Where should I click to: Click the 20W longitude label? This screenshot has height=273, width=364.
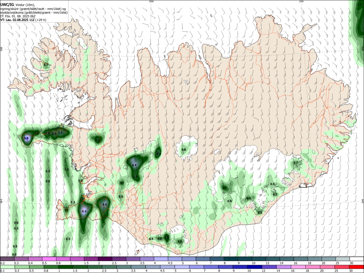(x=151, y=1)
